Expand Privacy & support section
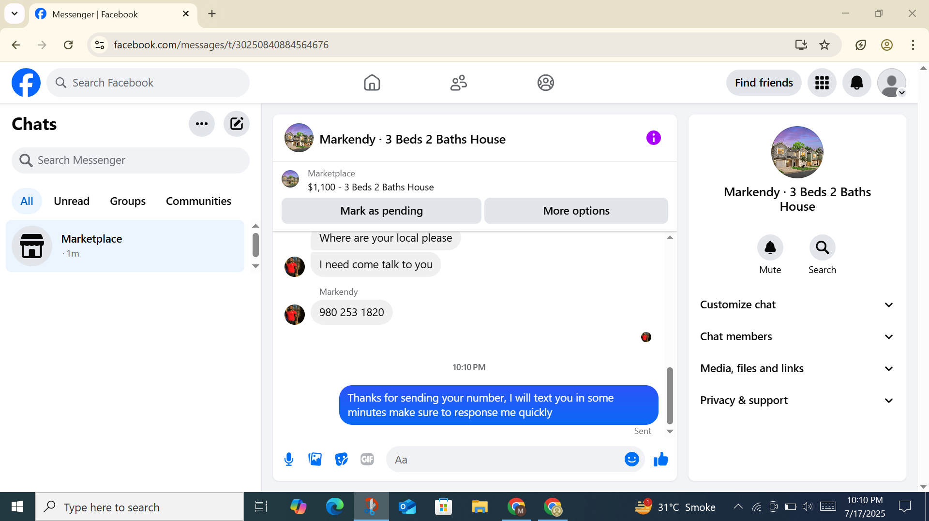 point(797,400)
